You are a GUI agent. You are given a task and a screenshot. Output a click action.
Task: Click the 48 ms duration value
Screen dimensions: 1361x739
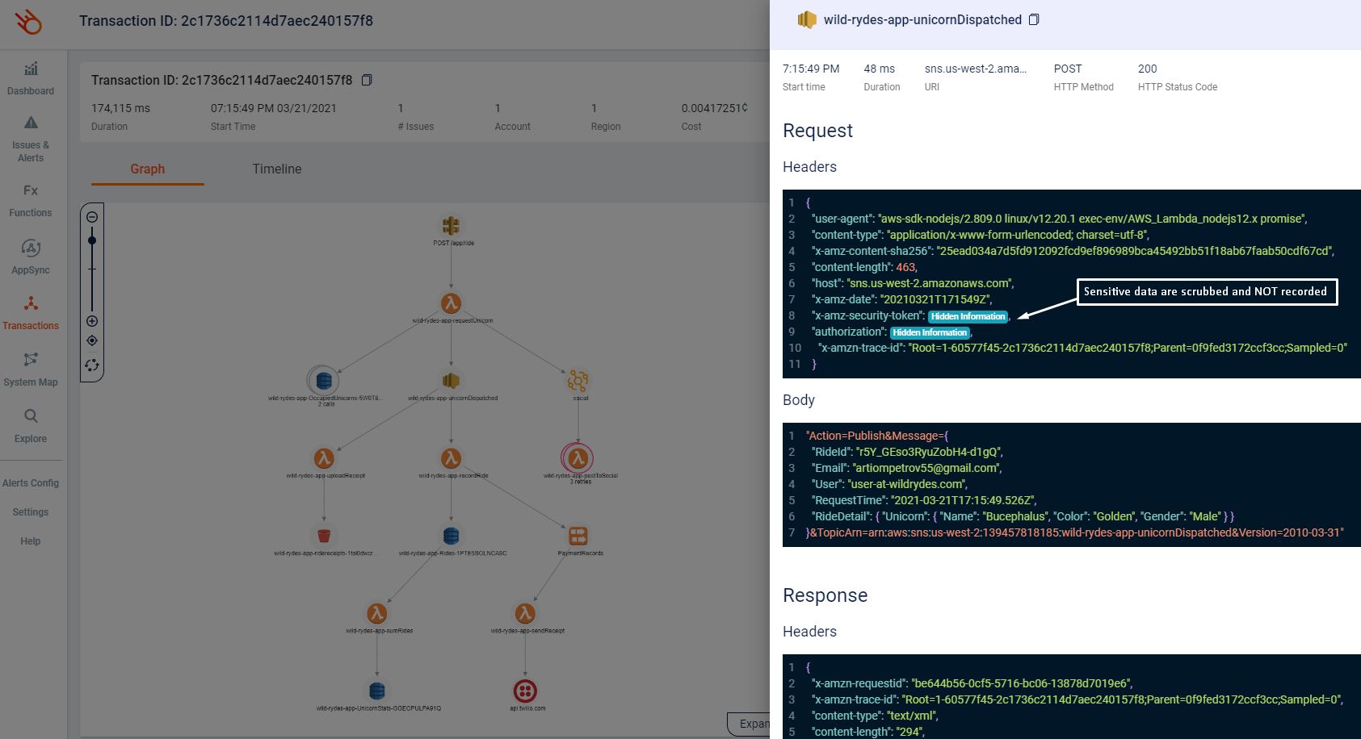coord(879,69)
